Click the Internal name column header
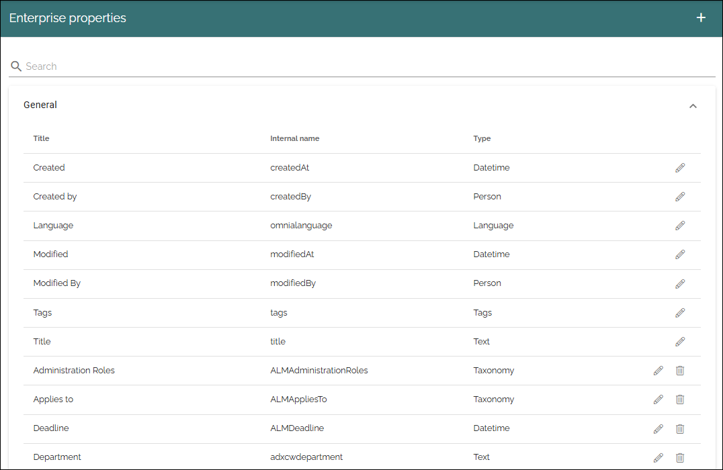Image resolution: width=723 pixels, height=470 pixels. click(x=294, y=138)
